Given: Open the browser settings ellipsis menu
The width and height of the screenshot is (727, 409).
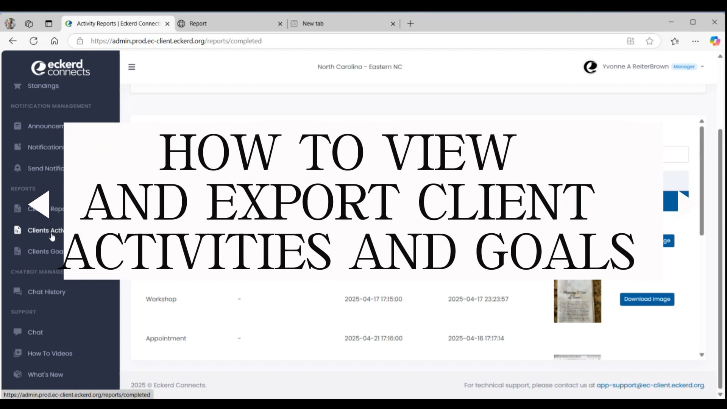Looking at the screenshot, I should tap(696, 41).
